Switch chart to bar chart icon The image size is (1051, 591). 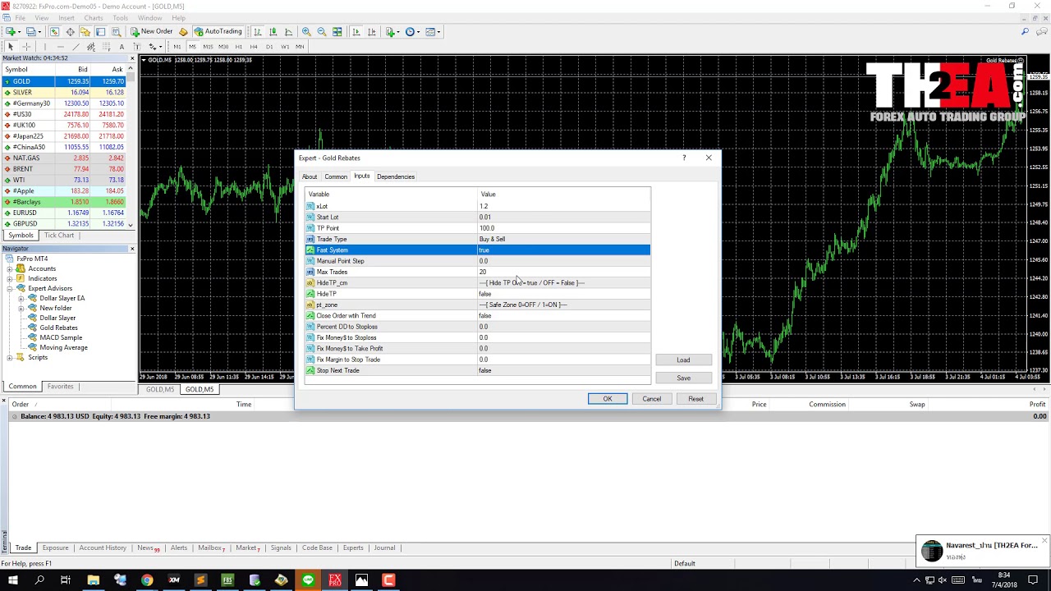(x=258, y=32)
